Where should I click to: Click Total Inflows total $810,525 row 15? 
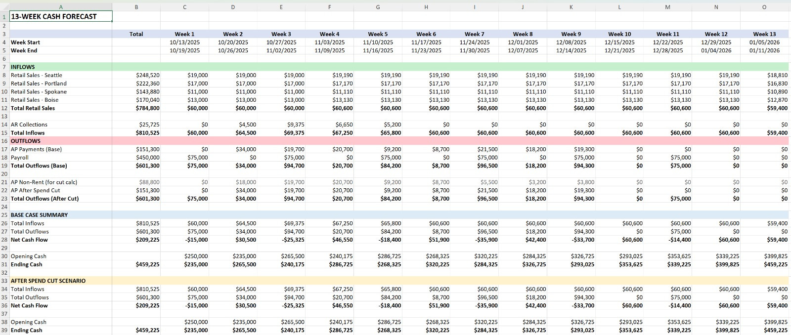point(136,133)
